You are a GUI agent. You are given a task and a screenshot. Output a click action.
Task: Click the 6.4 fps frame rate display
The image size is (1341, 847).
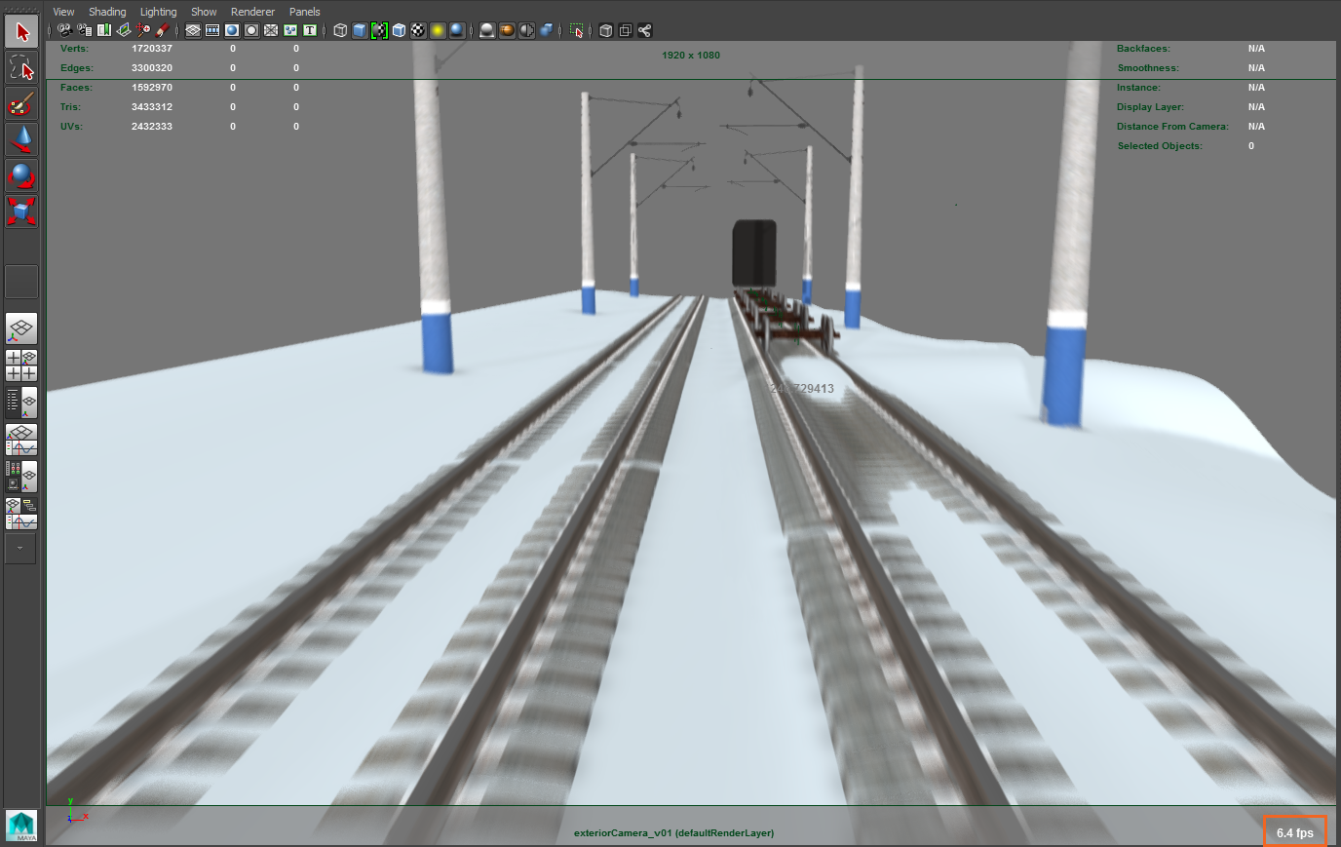(1296, 831)
